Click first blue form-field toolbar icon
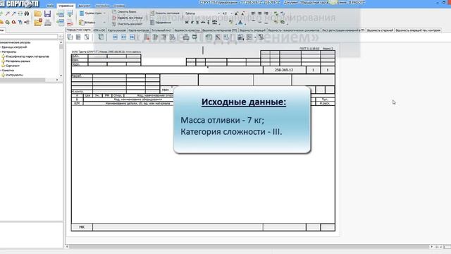Image resolution: width=451 pixels, height=254 pixels. [115, 37]
